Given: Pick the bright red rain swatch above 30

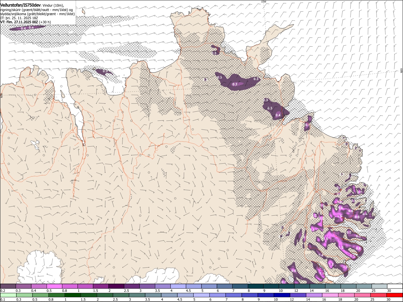Looking at the screenshot, I should coord(394,295).
